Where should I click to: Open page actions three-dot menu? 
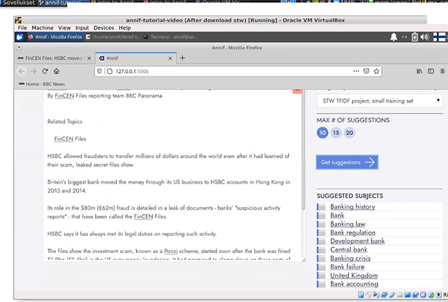click(356, 71)
